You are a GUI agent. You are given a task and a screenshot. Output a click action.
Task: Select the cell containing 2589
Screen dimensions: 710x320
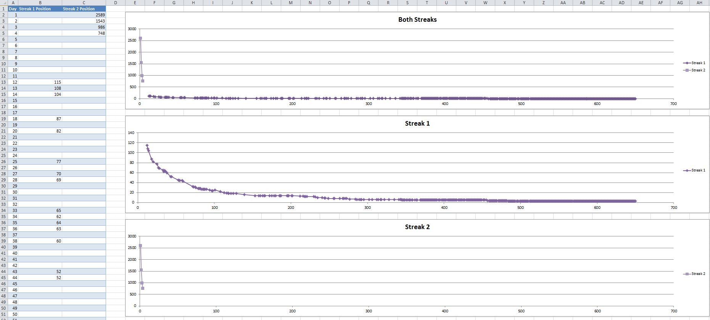click(84, 15)
